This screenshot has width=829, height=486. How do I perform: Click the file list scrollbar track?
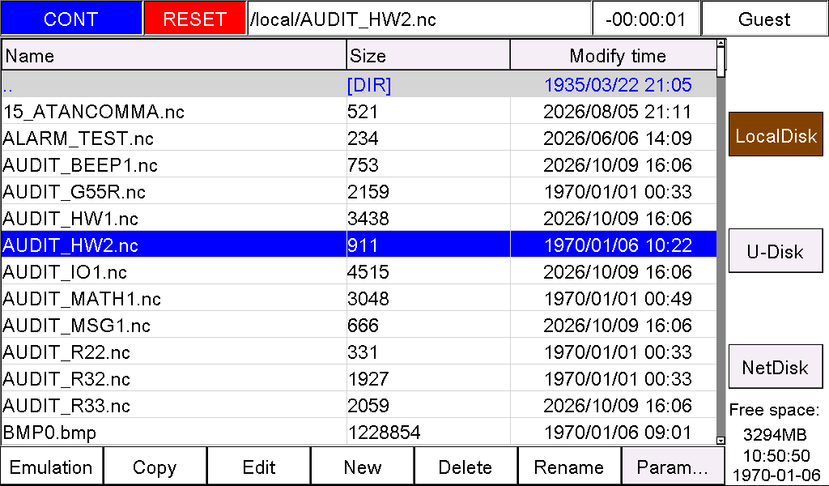tap(721, 257)
